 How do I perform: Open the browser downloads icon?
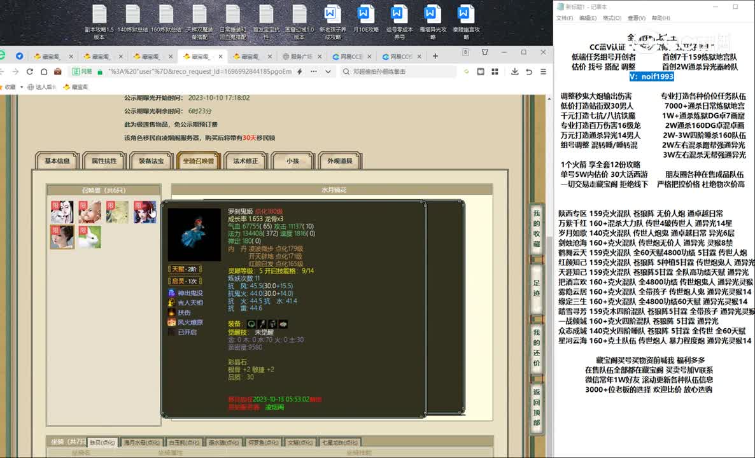point(515,72)
